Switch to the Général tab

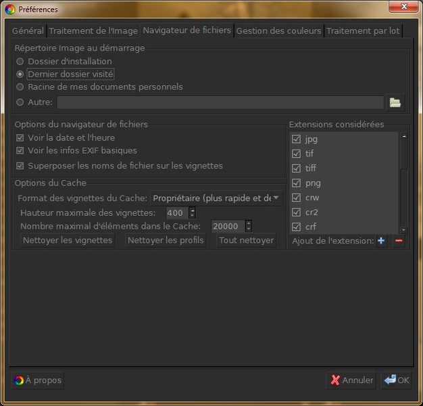point(28,31)
